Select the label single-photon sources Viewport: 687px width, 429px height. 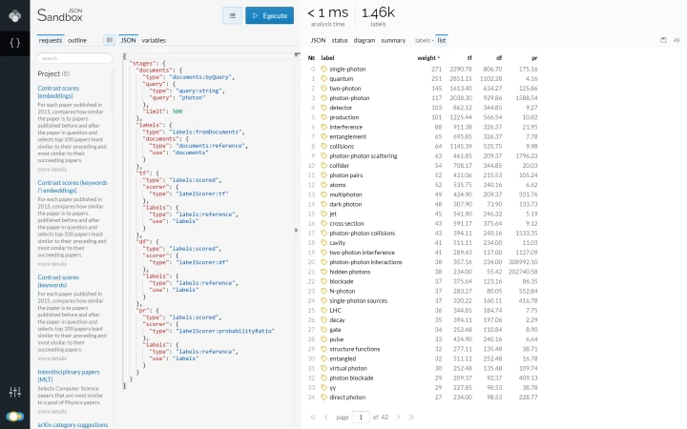point(359,300)
